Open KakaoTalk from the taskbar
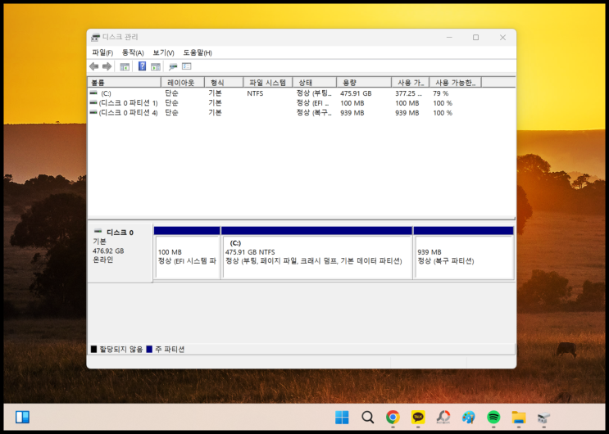 click(x=418, y=417)
